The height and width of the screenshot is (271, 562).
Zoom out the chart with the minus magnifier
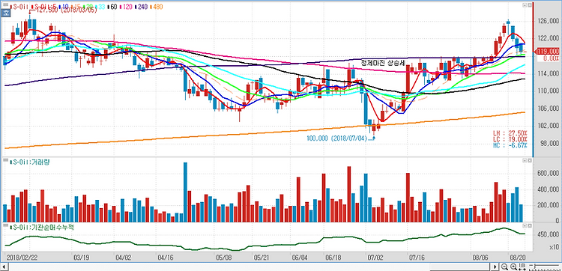504,267
